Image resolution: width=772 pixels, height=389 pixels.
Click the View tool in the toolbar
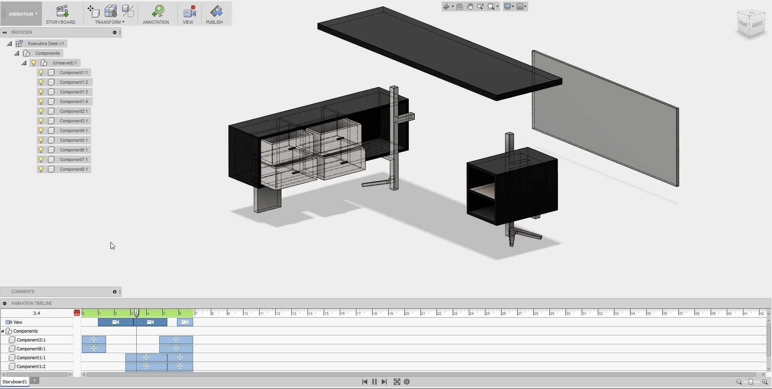[188, 13]
